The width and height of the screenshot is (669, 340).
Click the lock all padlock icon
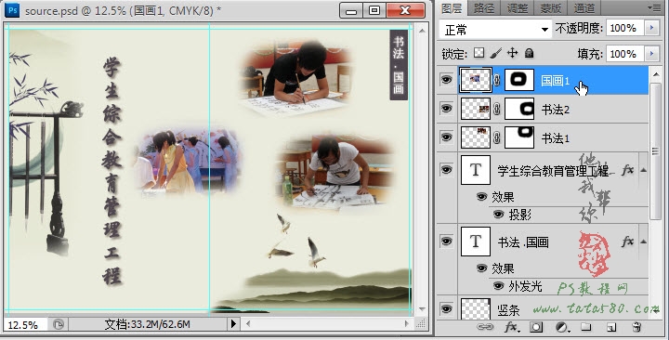click(529, 53)
